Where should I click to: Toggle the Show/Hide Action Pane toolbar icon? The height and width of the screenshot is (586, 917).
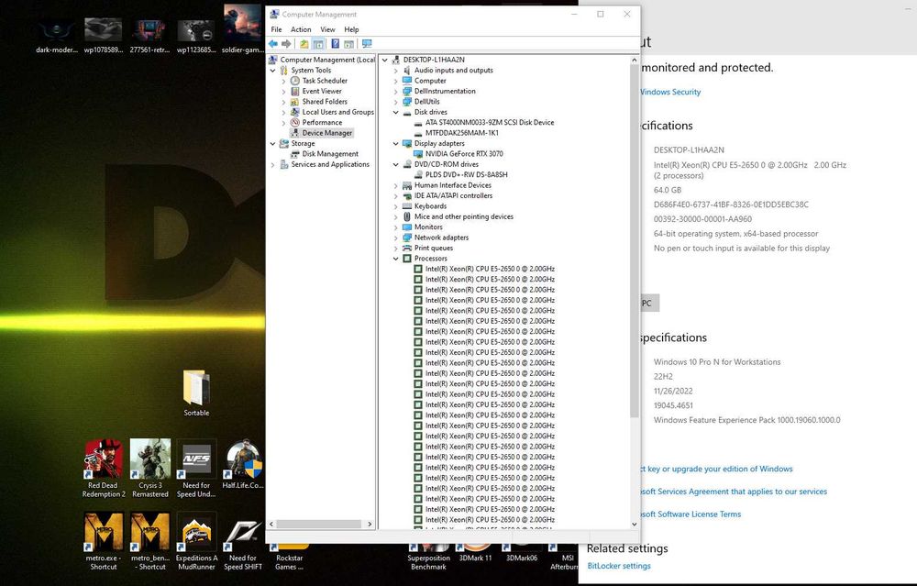348,44
